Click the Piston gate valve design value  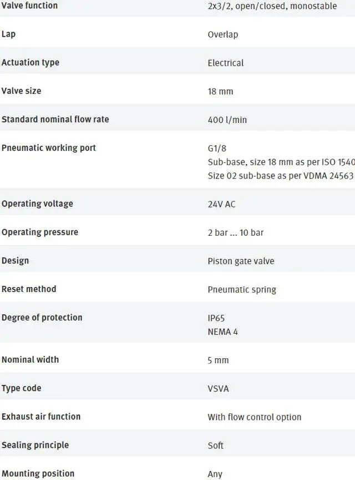tap(241, 261)
